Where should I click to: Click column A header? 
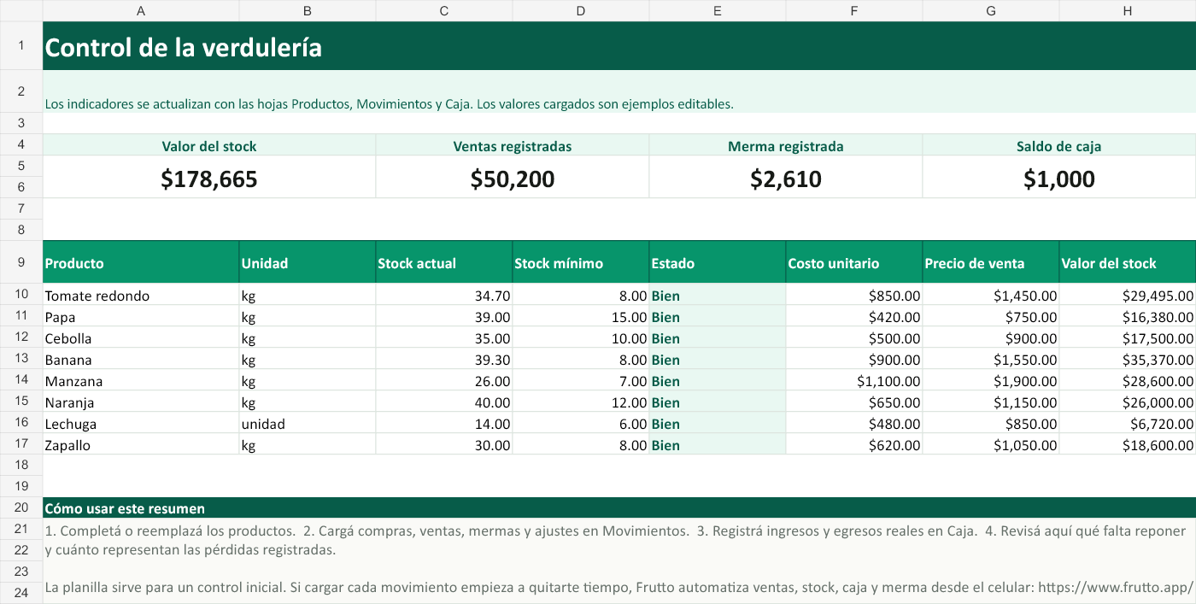click(141, 11)
